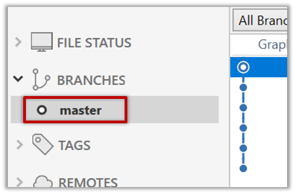
Task: Select the highlighted top commit node
Action: 244,67
